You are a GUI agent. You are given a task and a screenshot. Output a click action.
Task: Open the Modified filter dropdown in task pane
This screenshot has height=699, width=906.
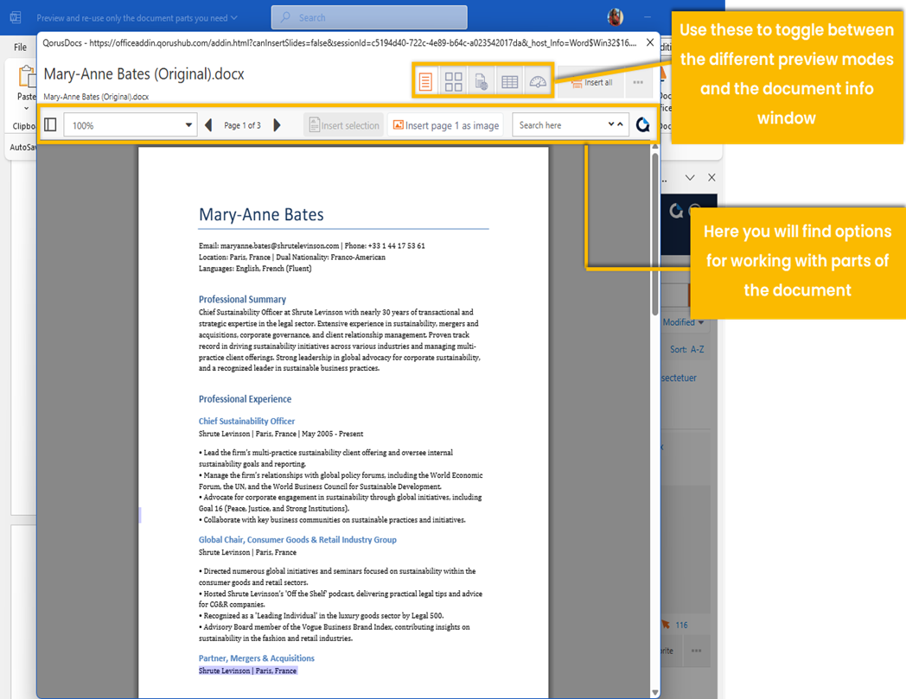[x=684, y=322]
